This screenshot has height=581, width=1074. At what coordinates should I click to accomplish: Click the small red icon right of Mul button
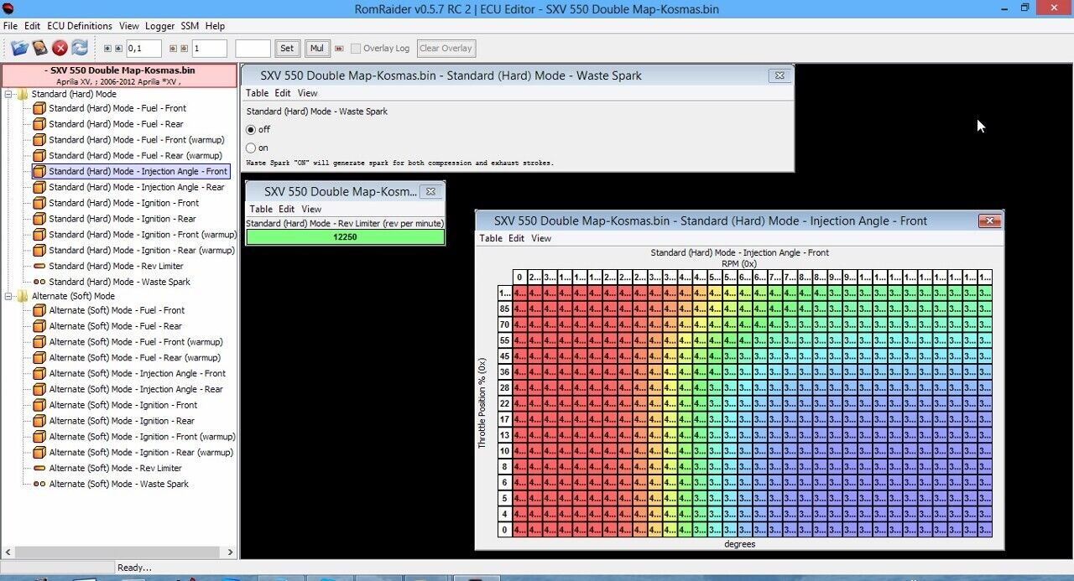coord(339,49)
